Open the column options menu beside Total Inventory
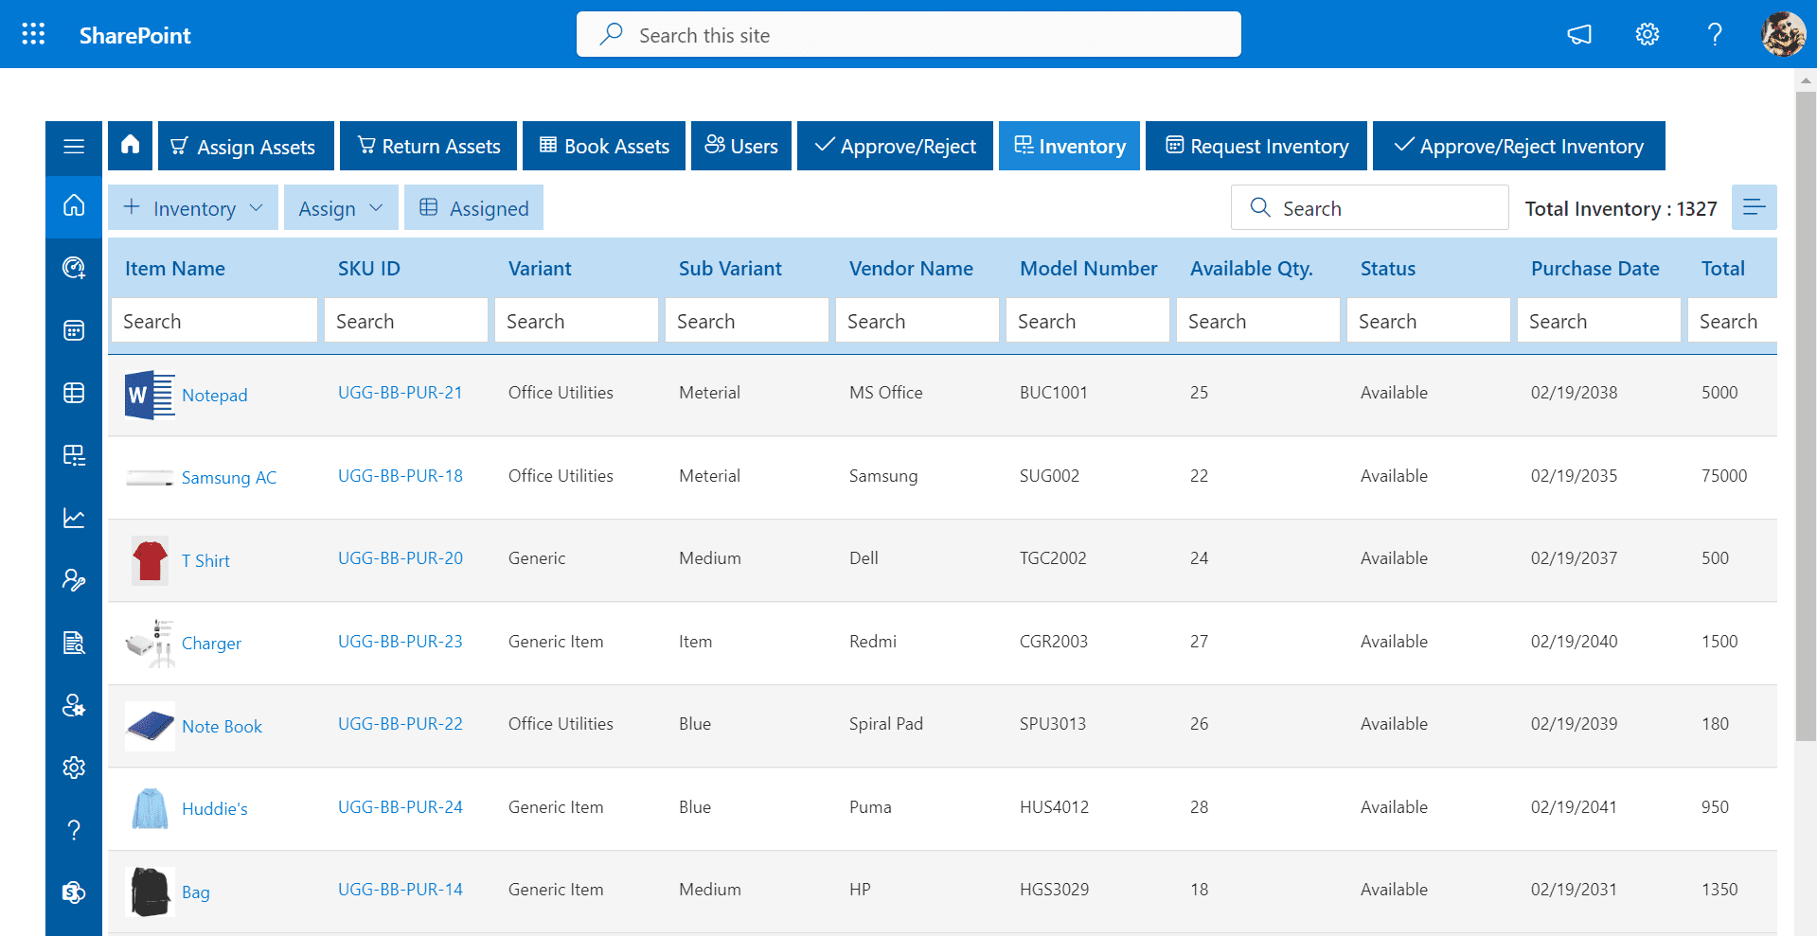1817x936 pixels. tap(1754, 207)
